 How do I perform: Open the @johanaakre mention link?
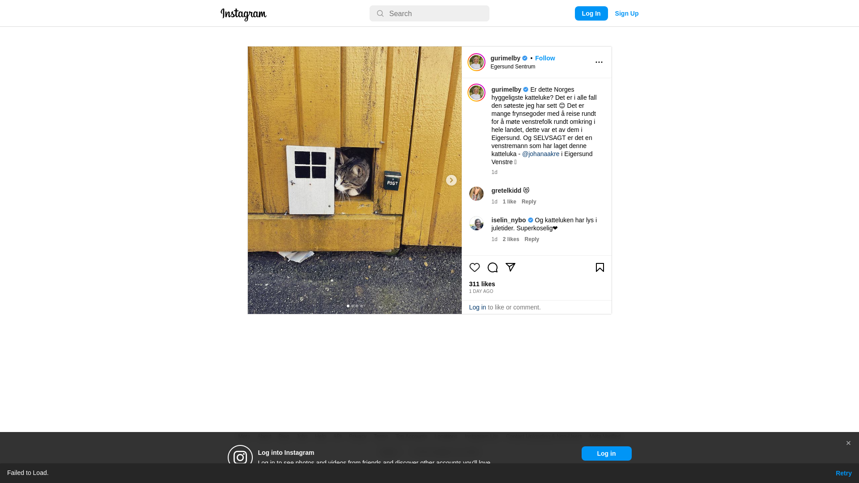540,154
